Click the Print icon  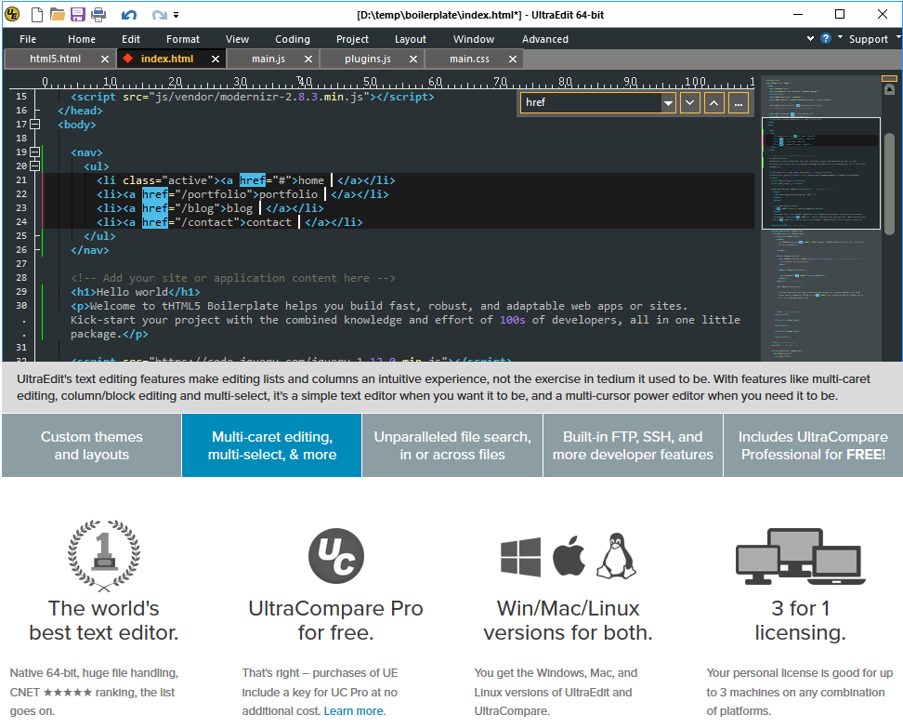[x=98, y=14]
